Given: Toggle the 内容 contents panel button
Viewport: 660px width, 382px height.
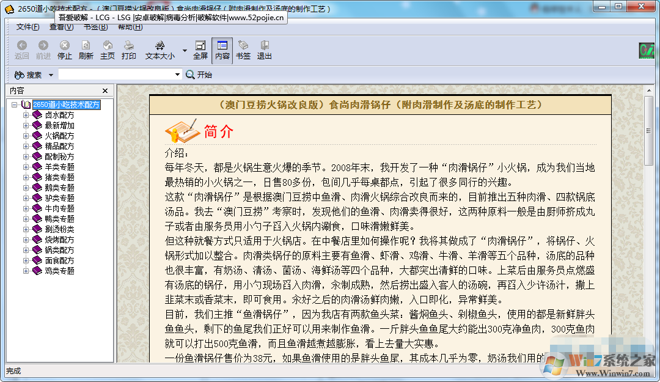Looking at the screenshot, I should (x=222, y=50).
